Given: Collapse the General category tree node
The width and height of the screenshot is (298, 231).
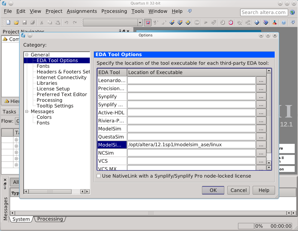Looking at the screenshot, I should [x=27, y=55].
